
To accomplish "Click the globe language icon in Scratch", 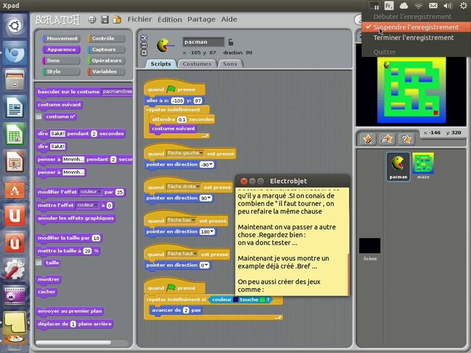I will [92, 20].
